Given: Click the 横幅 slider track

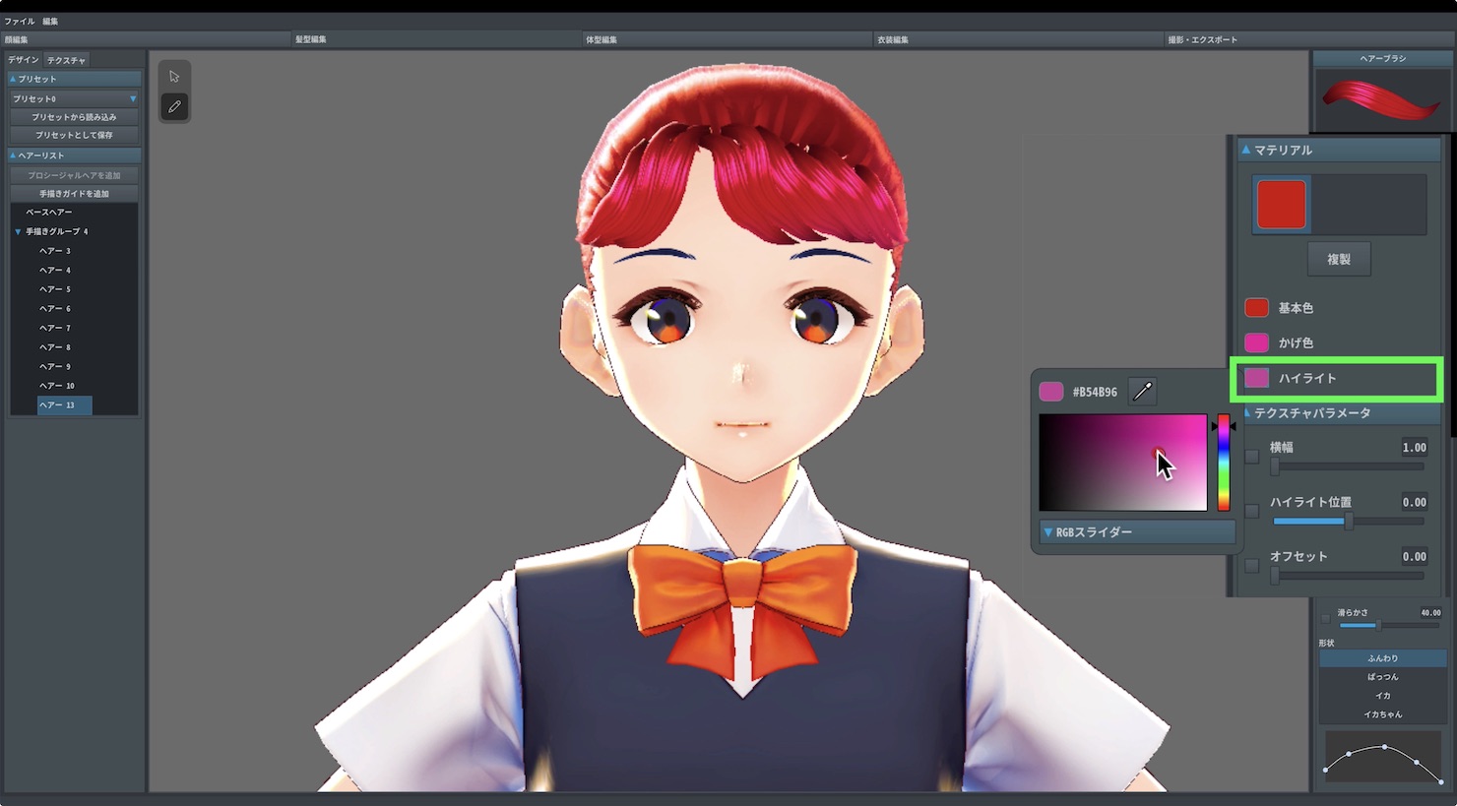Looking at the screenshot, I should [x=1348, y=466].
